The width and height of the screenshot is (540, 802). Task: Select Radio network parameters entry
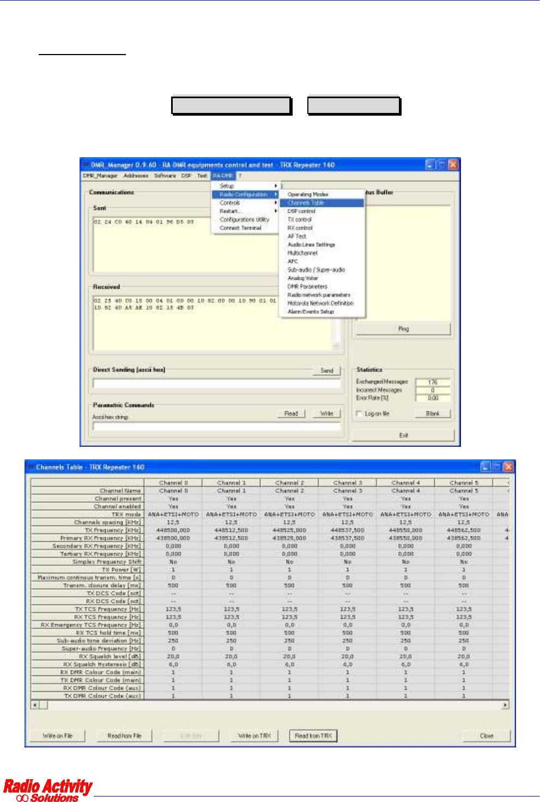click(322, 295)
